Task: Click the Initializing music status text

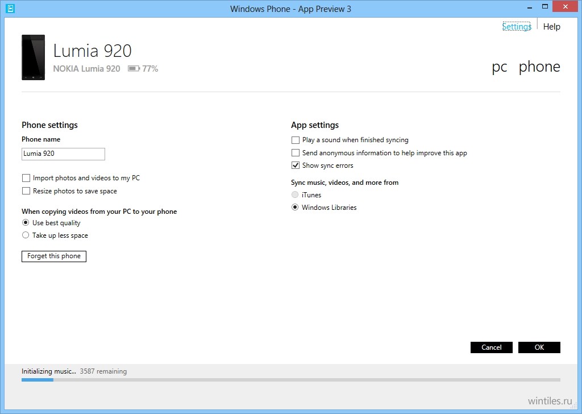Action: 49,371
